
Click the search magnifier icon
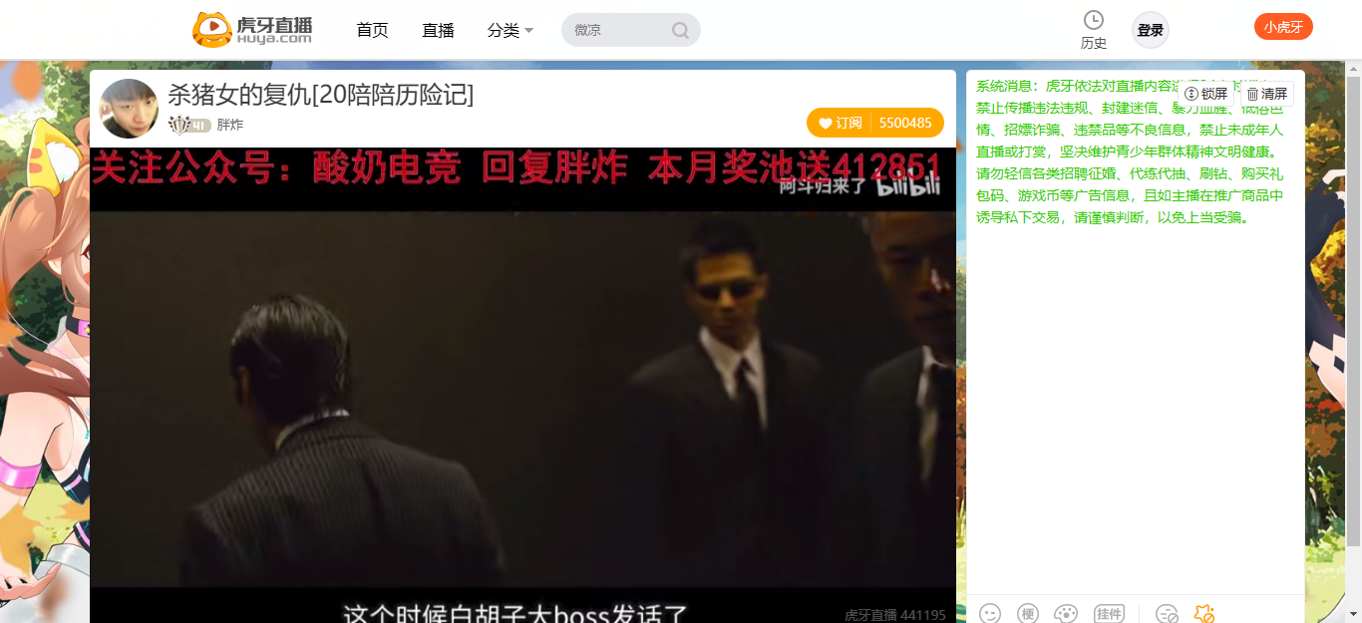pos(680,30)
